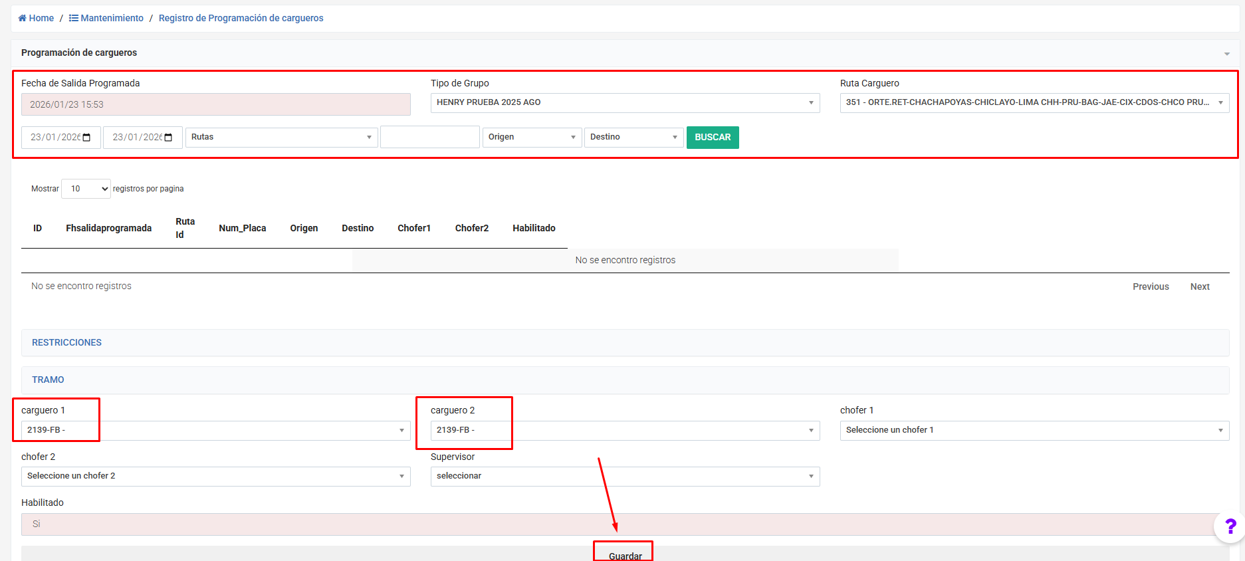Image resolution: width=1245 pixels, height=561 pixels.
Task: Expand the TRAMO section
Action: [x=48, y=380]
